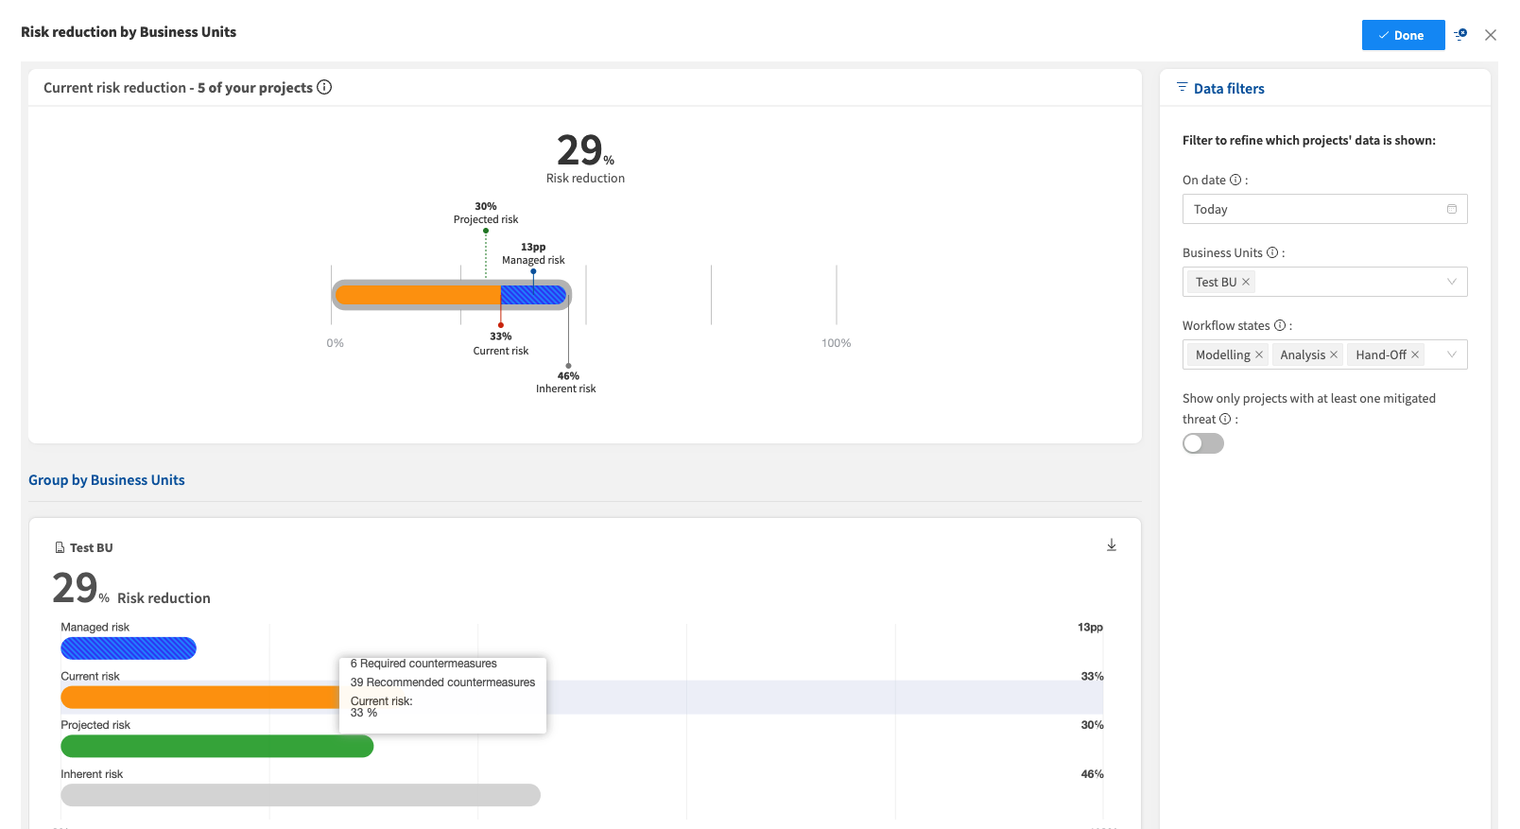Click the 39 Recommended countermeasures tooltip line
The image size is (1520, 829).
tap(442, 682)
